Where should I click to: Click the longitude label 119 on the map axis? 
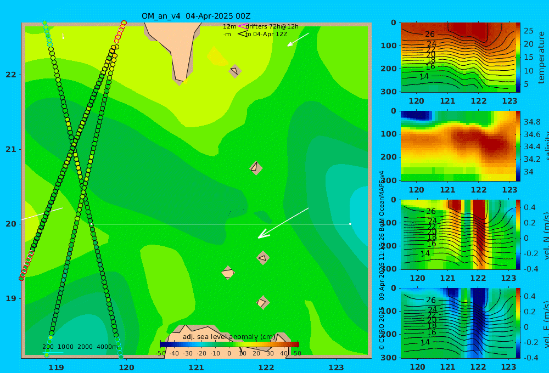pos(57,368)
